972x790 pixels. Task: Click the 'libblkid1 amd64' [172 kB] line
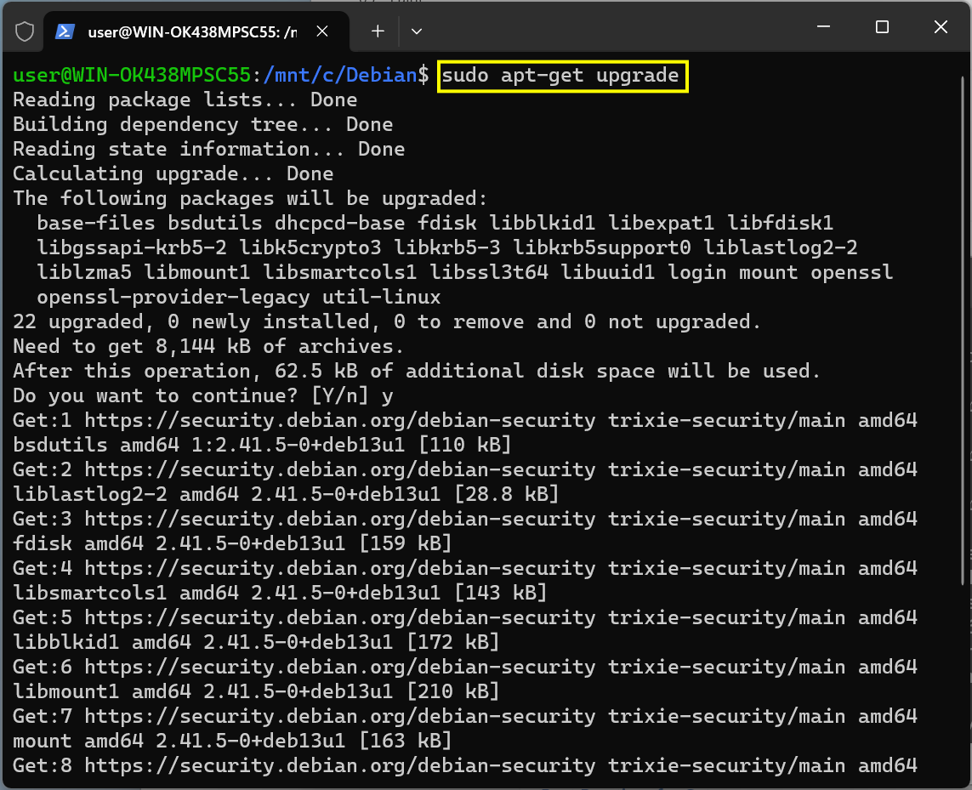pos(256,642)
